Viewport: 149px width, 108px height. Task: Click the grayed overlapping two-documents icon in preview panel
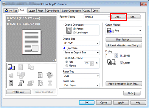point(31,67)
